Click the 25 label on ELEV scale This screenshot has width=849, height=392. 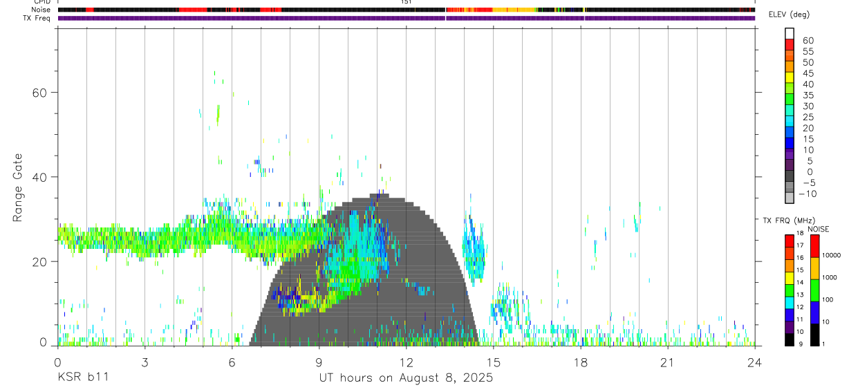click(808, 117)
